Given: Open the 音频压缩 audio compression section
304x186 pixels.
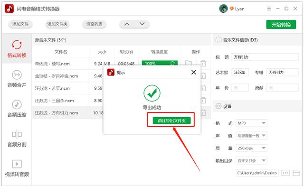Looking at the screenshot, I should pyautogui.click(x=17, y=109).
